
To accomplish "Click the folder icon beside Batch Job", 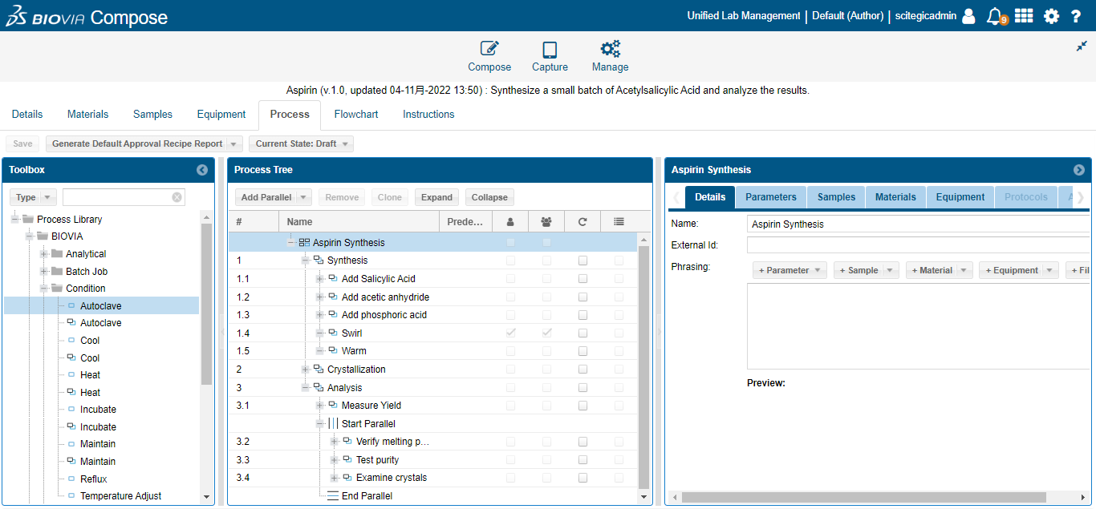I will click(57, 272).
